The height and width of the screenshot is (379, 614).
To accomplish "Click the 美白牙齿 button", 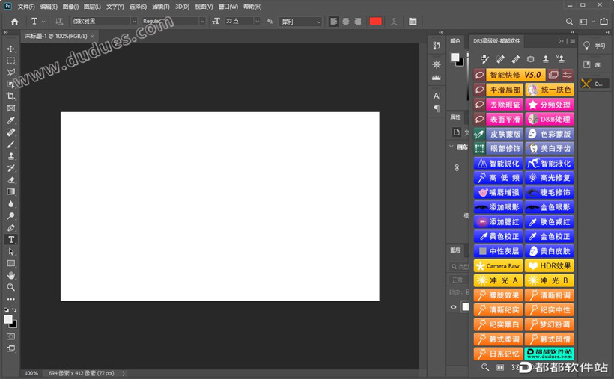I will tap(550, 149).
